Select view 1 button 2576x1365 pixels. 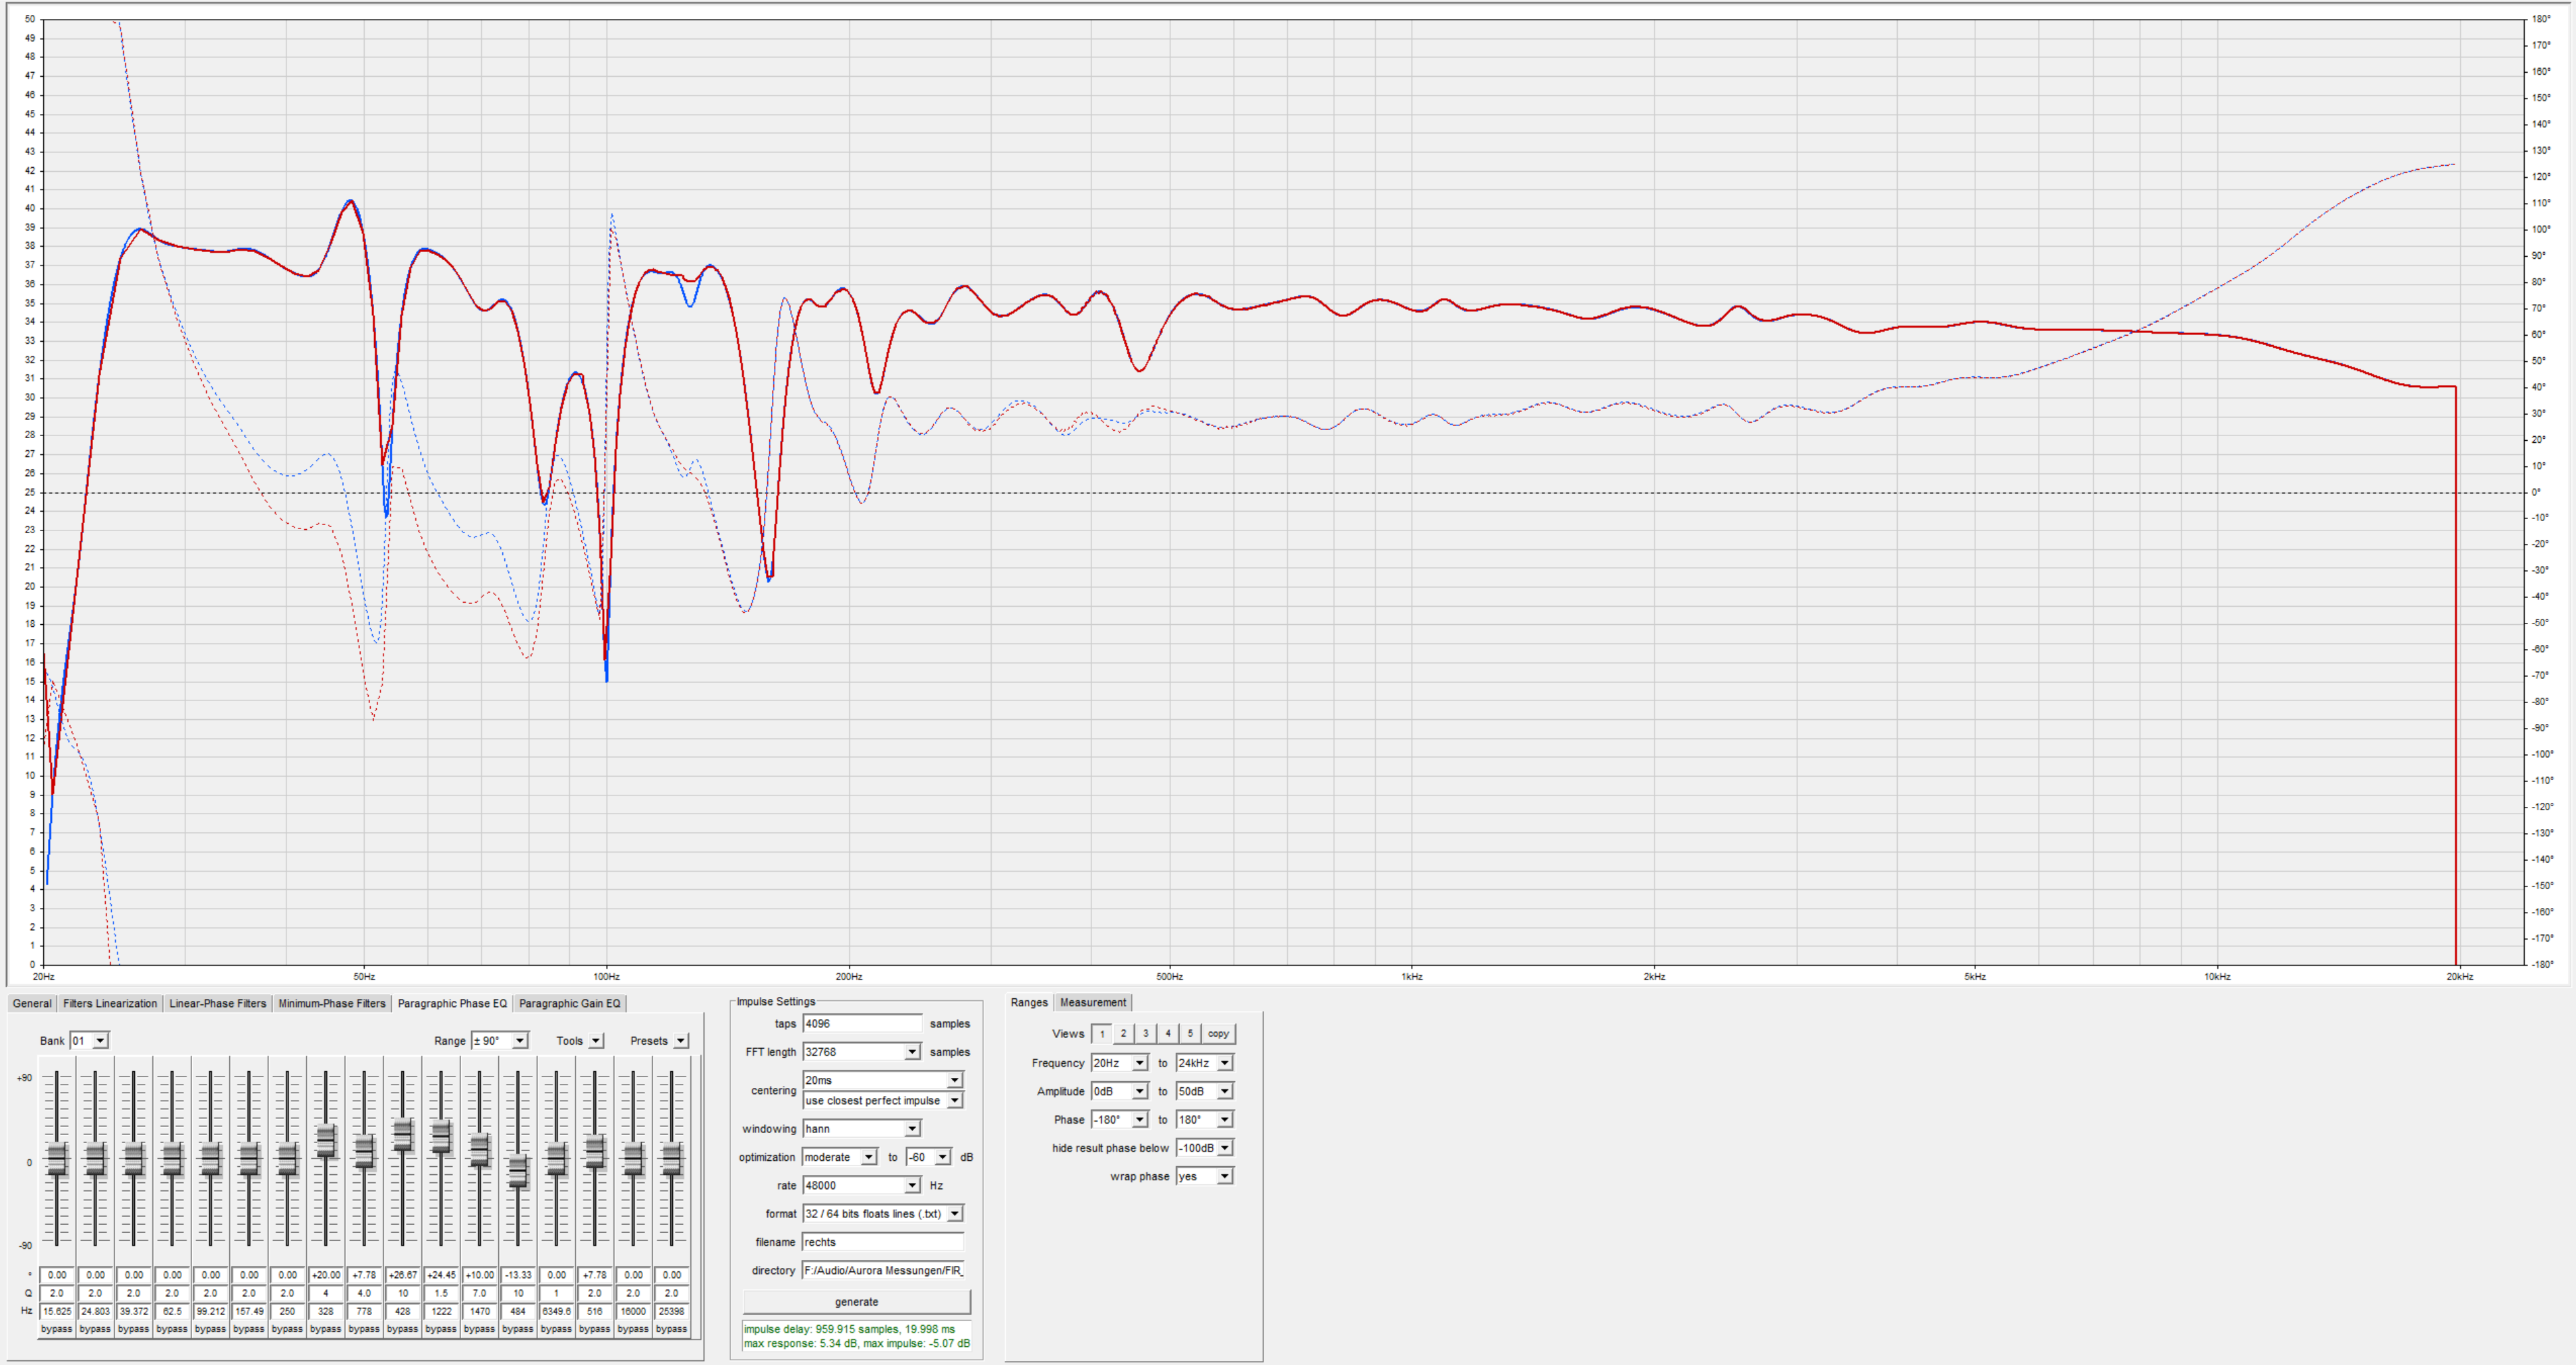[1102, 1034]
